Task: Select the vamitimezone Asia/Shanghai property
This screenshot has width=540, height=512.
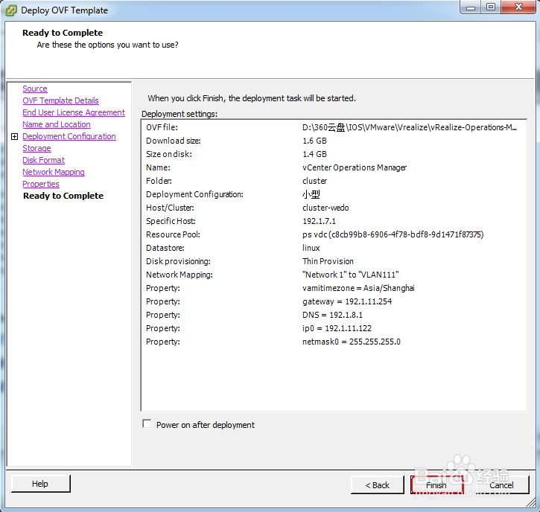Action: tap(358, 288)
